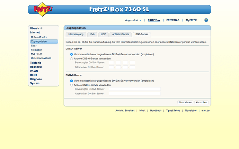Open the LISP tab

103,34
